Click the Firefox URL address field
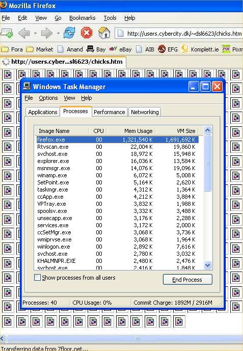Image resolution: width=243 pixels, height=351 pixels. point(179,34)
